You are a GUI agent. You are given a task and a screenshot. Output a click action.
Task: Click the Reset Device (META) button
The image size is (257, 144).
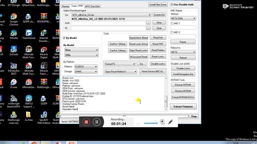coord(152,71)
